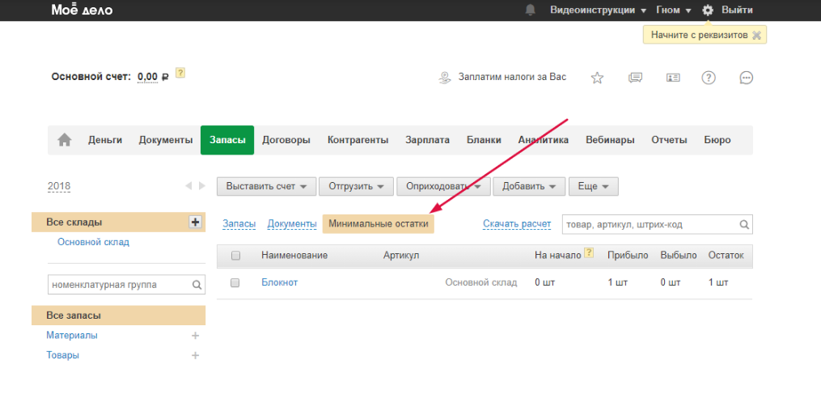Image resolution: width=821 pixels, height=411 pixels.
Task: Add a warehouse with the plus icon
Action: click(x=195, y=222)
